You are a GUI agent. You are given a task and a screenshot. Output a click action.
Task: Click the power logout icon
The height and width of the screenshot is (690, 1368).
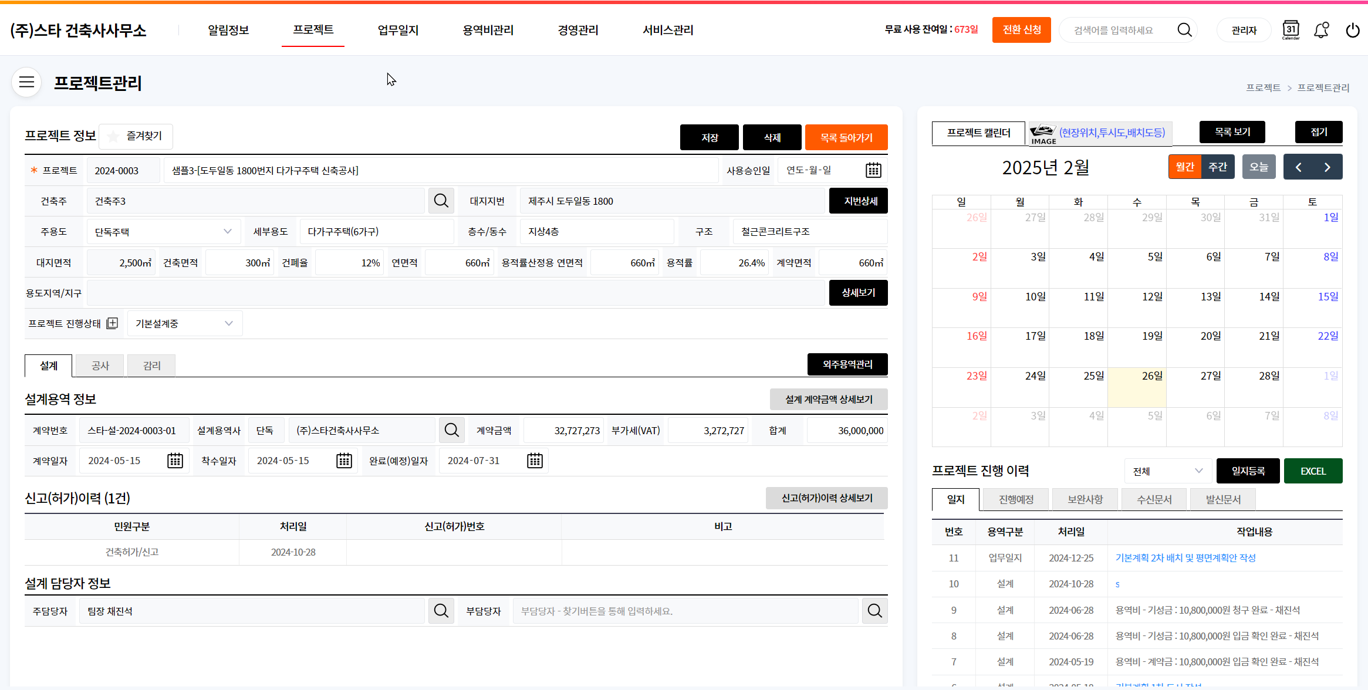coord(1352,30)
